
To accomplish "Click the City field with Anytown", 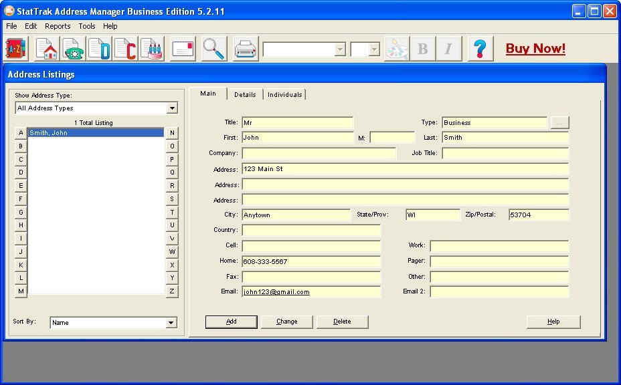I will tap(296, 215).
